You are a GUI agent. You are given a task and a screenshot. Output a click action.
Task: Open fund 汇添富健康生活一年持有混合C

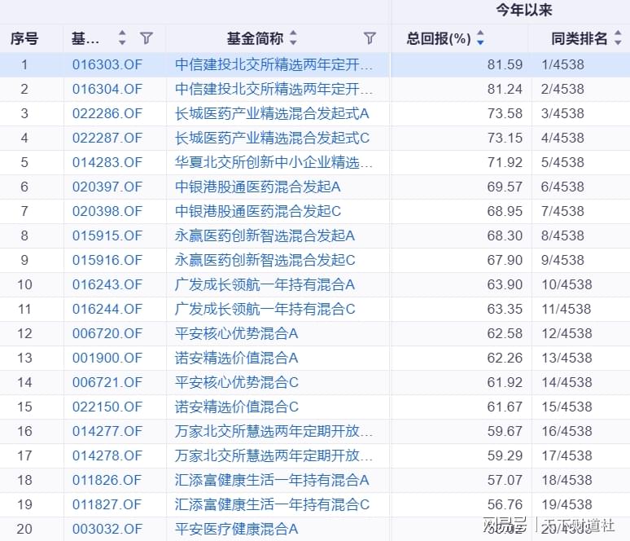click(272, 504)
